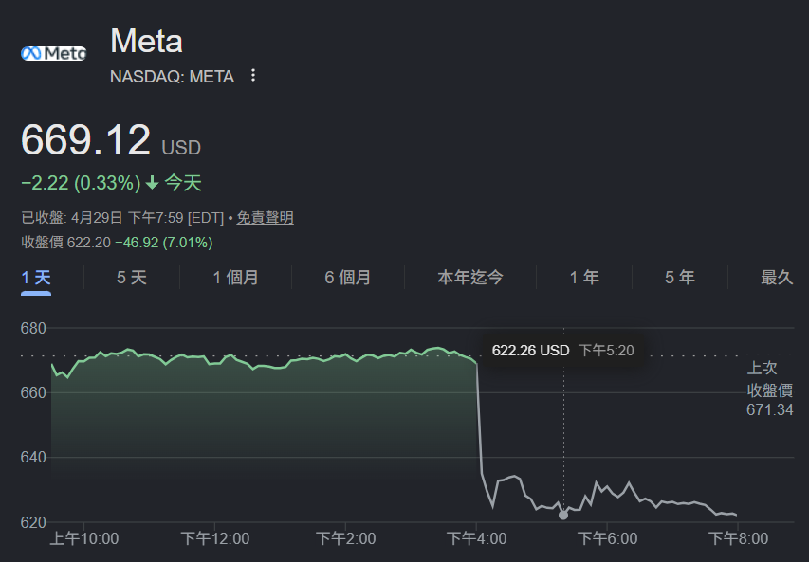
Task: Click the chart marker dot at 下午5:20
Action: (x=563, y=515)
